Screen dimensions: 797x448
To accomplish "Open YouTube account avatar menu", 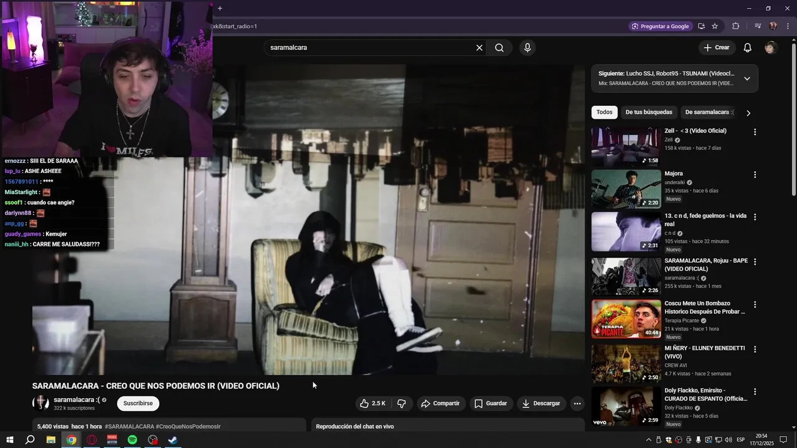I will 771,47.
